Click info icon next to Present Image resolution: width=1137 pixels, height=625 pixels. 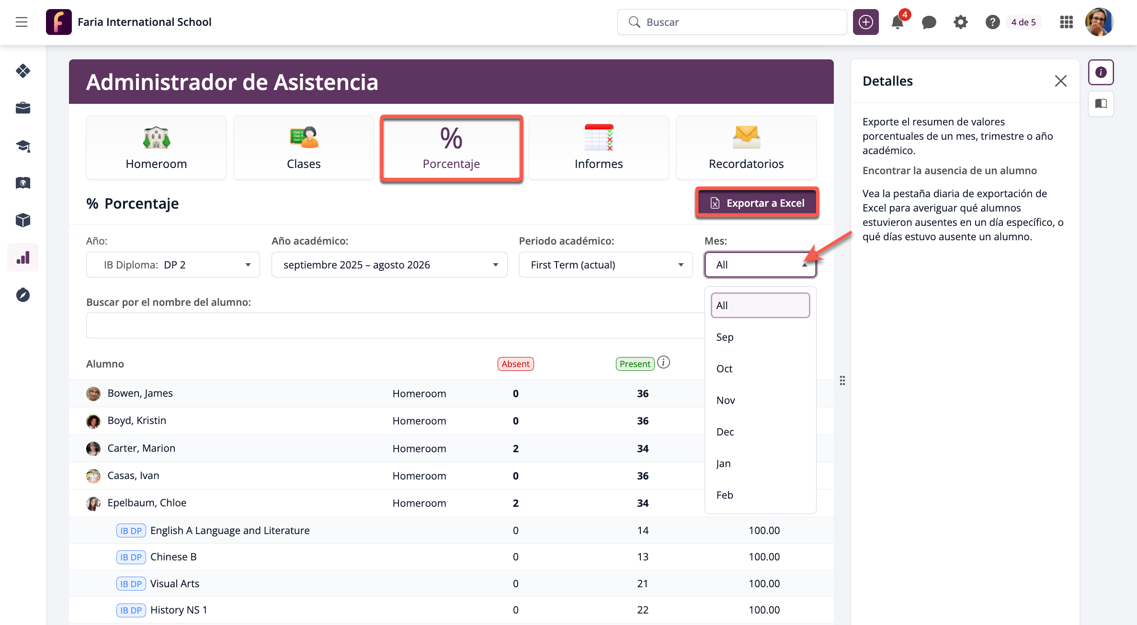[x=663, y=362]
